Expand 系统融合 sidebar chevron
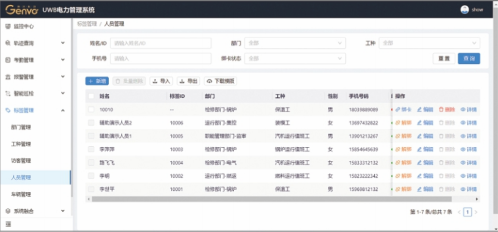498x232 pixels. click(63, 211)
